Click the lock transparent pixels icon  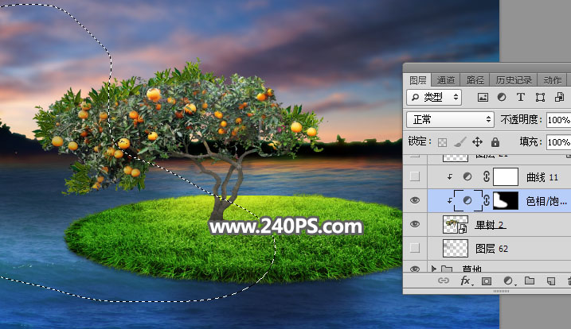443,142
